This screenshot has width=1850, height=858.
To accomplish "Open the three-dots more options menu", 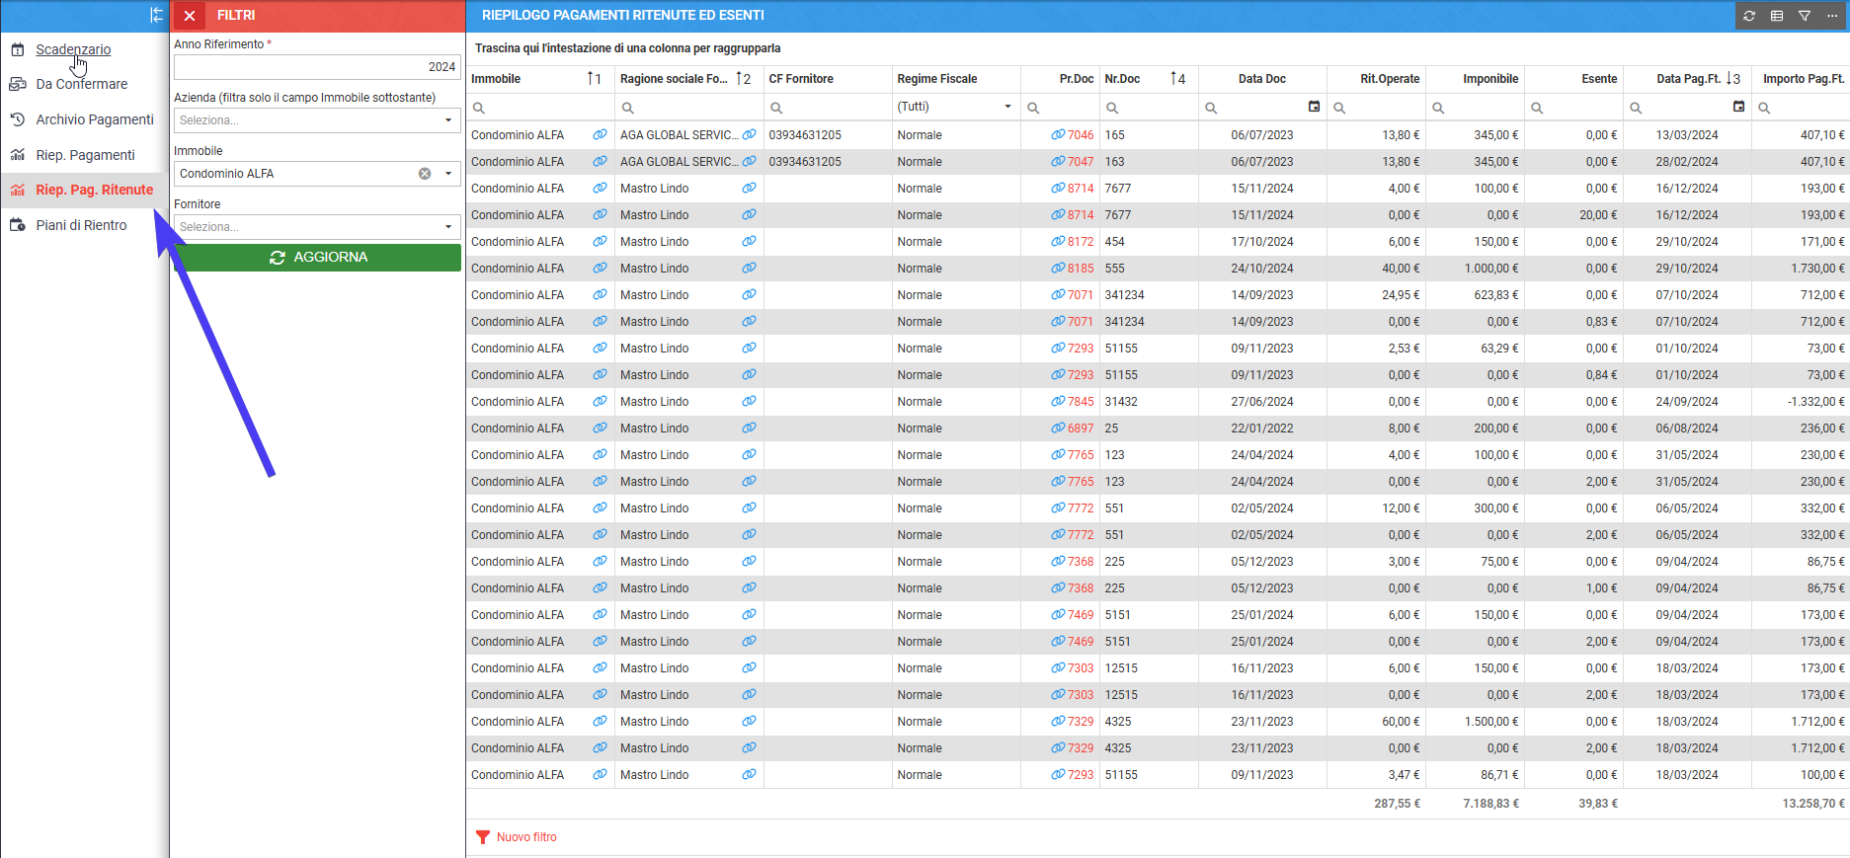I will click(1832, 16).
